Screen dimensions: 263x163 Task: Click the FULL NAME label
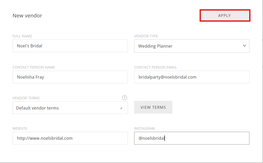coord(22,36)
